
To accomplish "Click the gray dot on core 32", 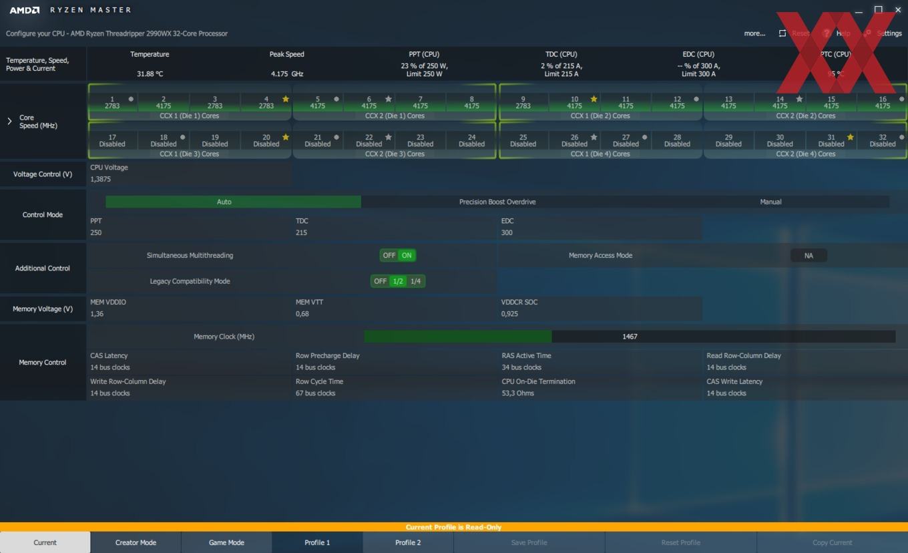I will pos(901,137).
